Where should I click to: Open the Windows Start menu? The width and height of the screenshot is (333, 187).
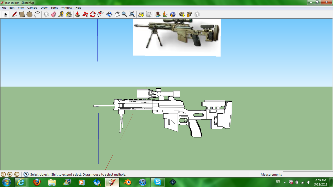click(x=7, y=182)
